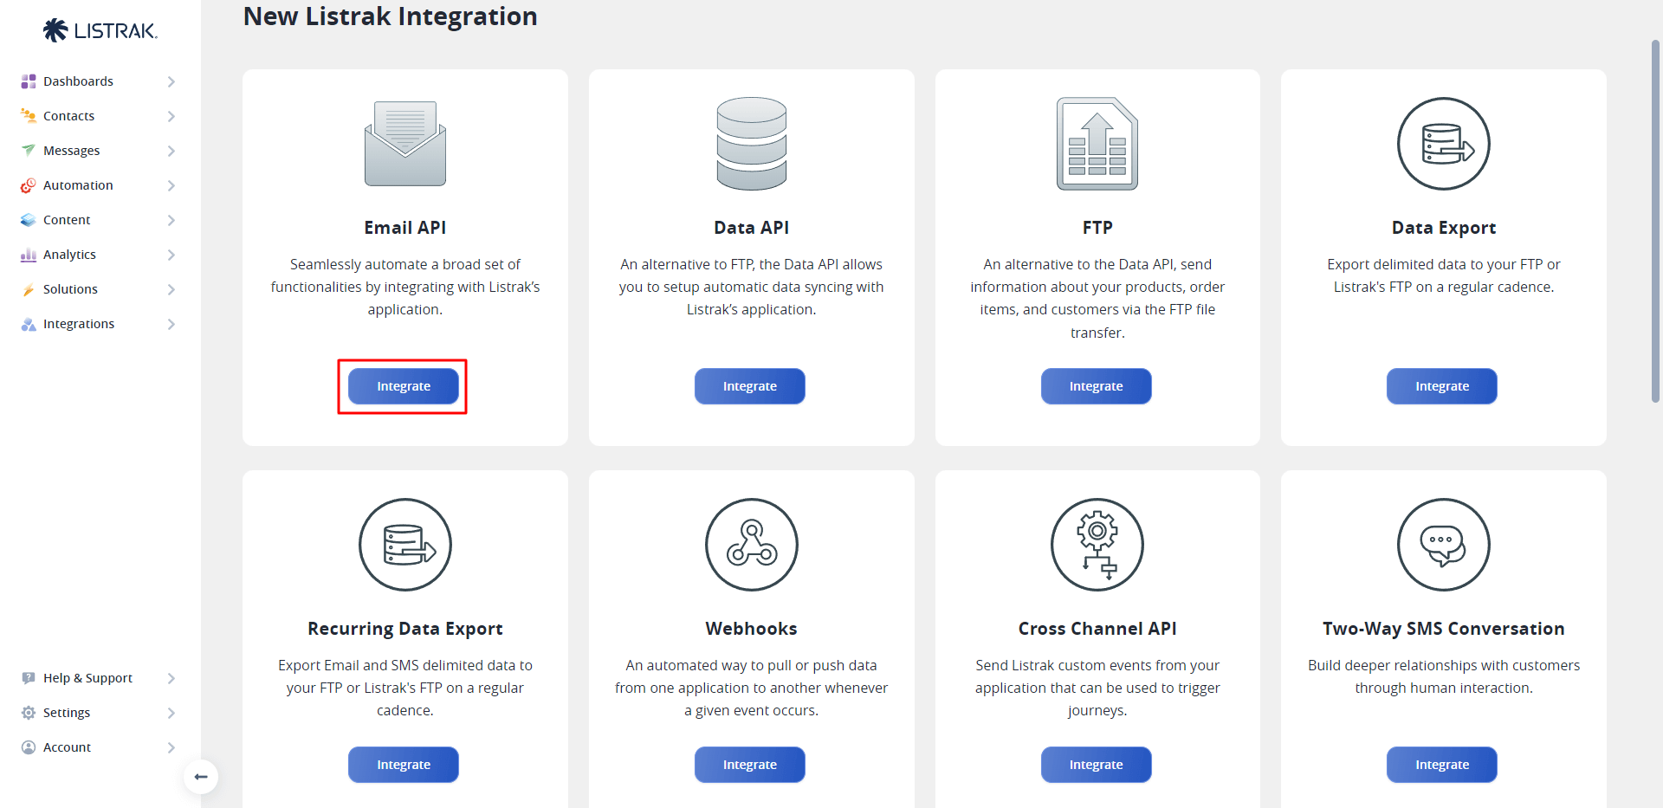Collapse sidebar with the left arrow button
1663x808 pixels.
(x=201, y=777)
